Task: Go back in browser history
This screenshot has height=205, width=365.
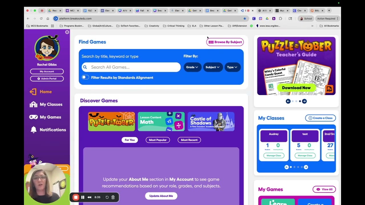Action: [28, 19]
